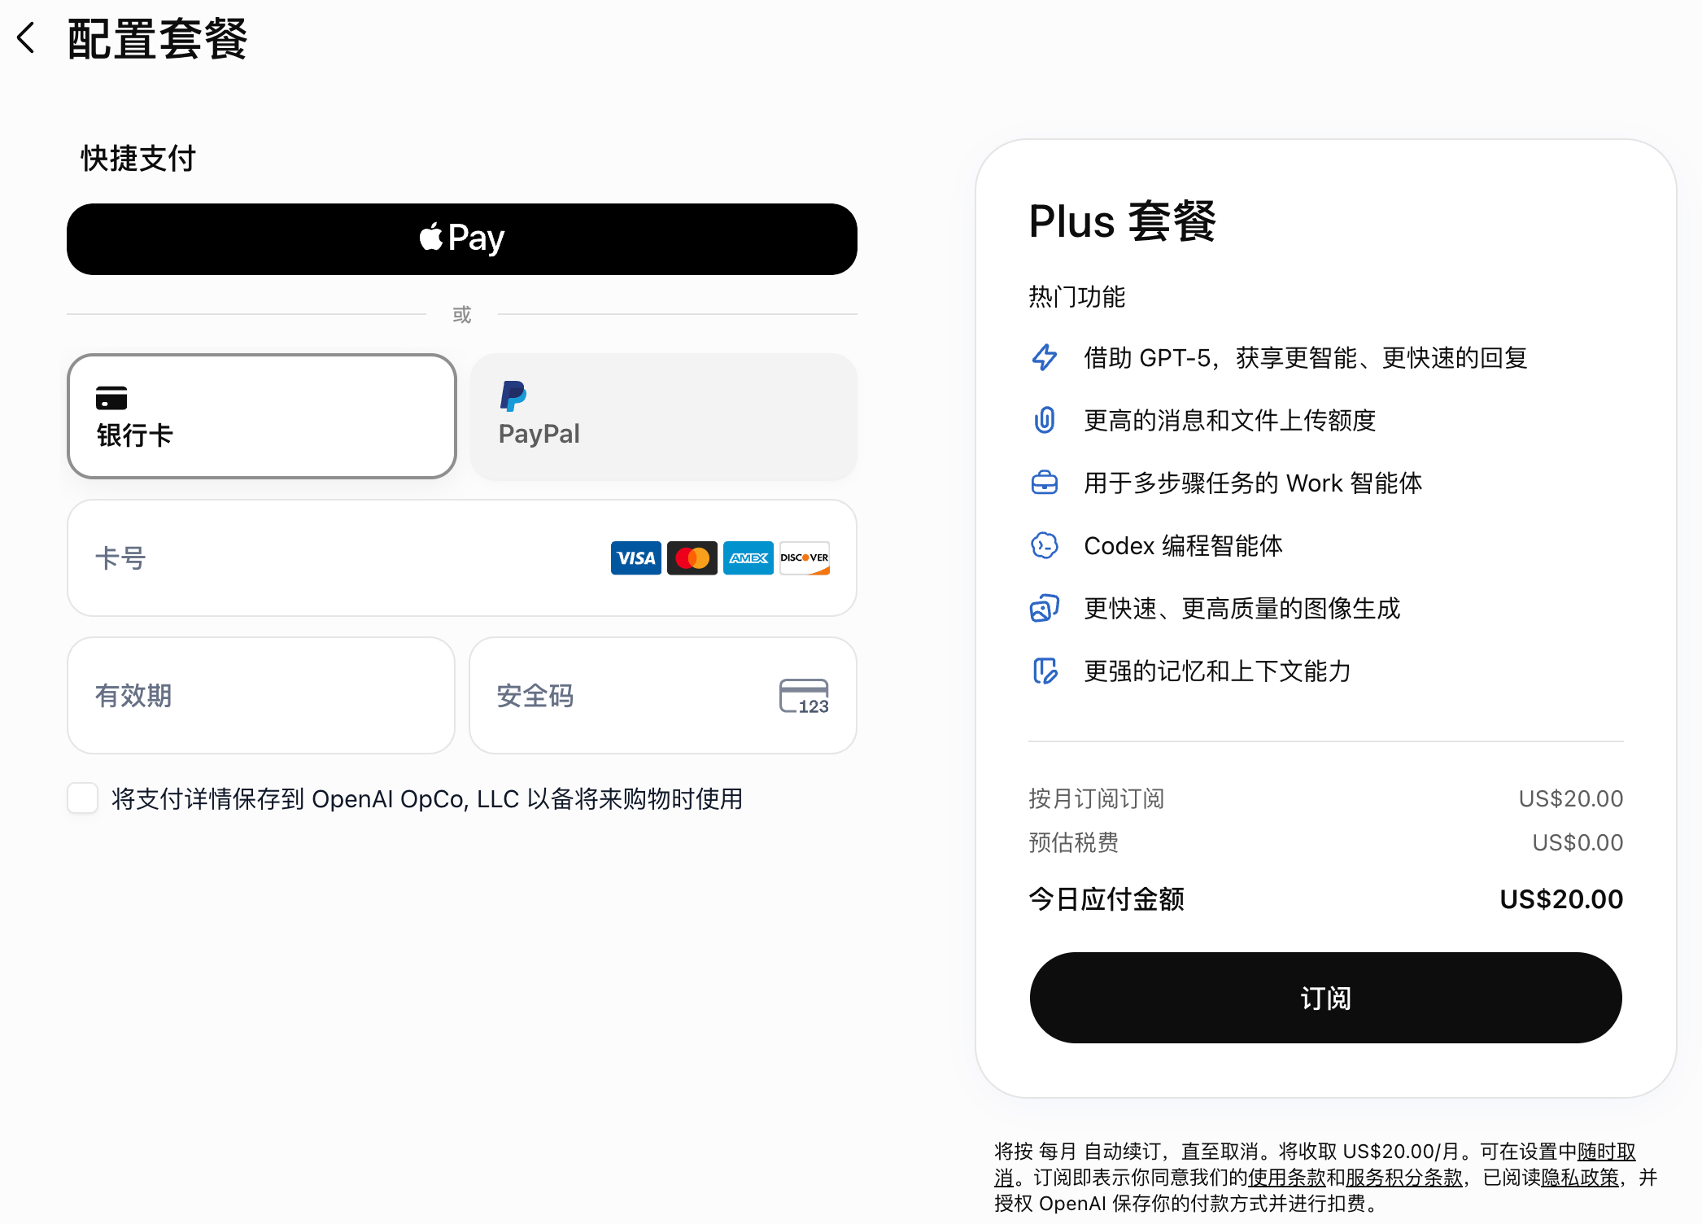Click the PayPal logo icon
Viewport: 1702px width, 1224px height.
(x=513, y=396)
